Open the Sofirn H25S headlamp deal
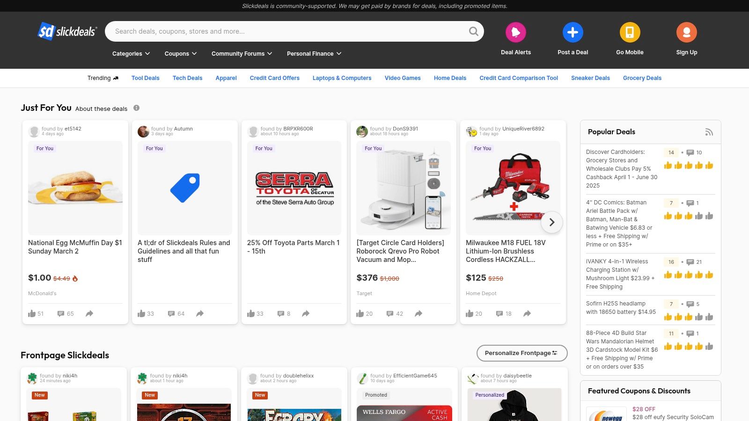Image resolution: width=749 pixels, height=421 pixels. click(x=621, y=308)
